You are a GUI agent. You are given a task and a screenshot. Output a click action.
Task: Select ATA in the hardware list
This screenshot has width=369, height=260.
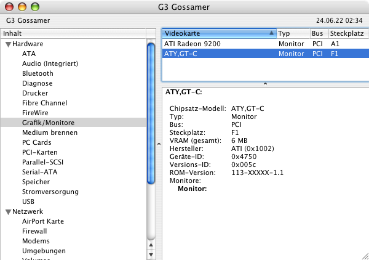click(29, 54)
